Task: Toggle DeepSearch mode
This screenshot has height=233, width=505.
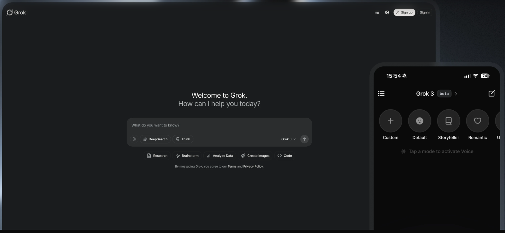Action: click(155, 139)
